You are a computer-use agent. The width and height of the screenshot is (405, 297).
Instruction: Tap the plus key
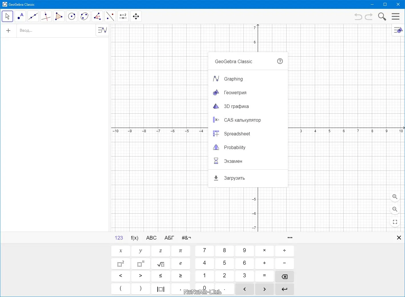265,264
